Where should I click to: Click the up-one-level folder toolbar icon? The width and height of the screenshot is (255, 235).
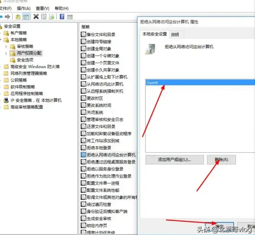pyautogui.click(x=18, y=16)
